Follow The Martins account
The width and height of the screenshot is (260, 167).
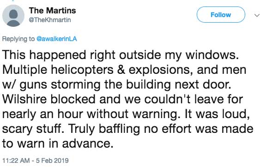(221, 15)
